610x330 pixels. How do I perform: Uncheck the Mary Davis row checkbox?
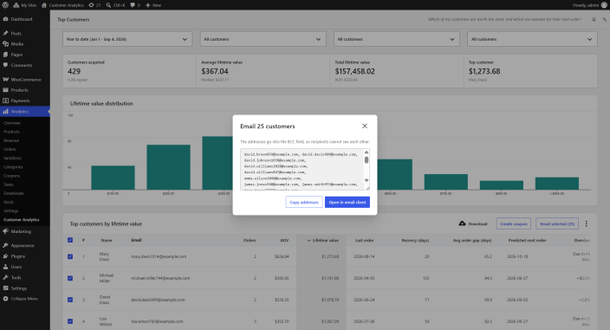point(70,256)
